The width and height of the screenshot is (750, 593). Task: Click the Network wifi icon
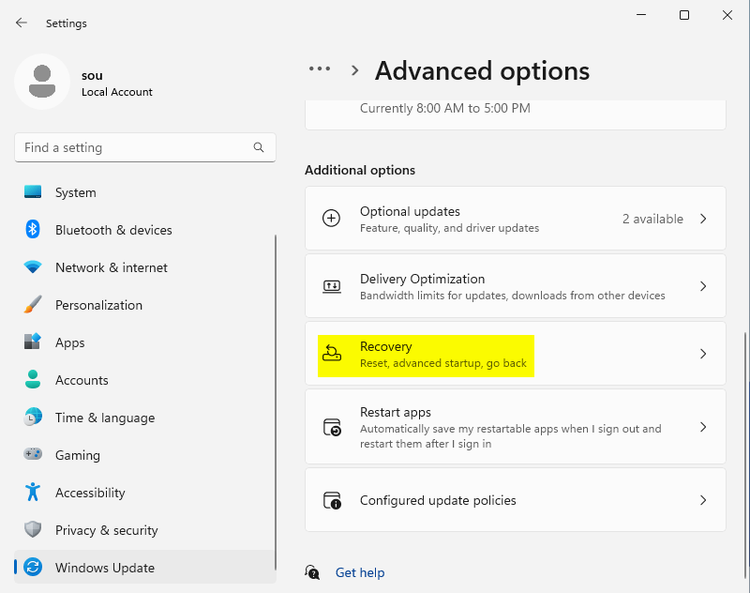[x=33, y=266]
